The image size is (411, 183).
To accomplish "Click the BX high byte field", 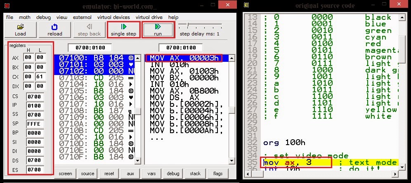I will 29,67.
